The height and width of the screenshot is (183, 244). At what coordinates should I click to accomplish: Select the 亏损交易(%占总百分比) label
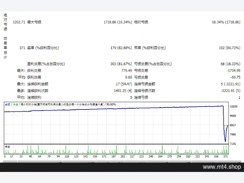click(153, 64)
